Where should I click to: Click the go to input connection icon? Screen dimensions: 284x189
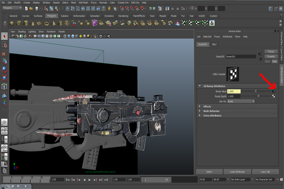click(260, 54)
